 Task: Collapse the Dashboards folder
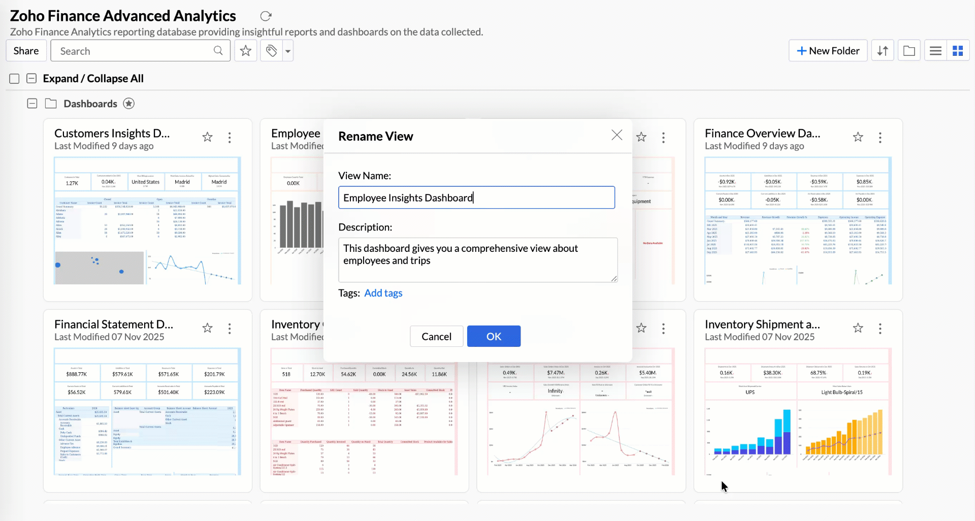tap(32, 104)
